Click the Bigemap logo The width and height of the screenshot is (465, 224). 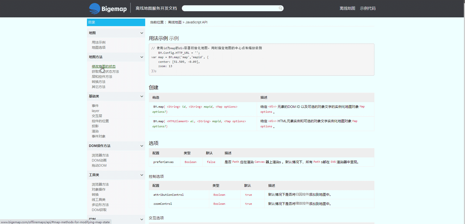[x=108, y=8]
